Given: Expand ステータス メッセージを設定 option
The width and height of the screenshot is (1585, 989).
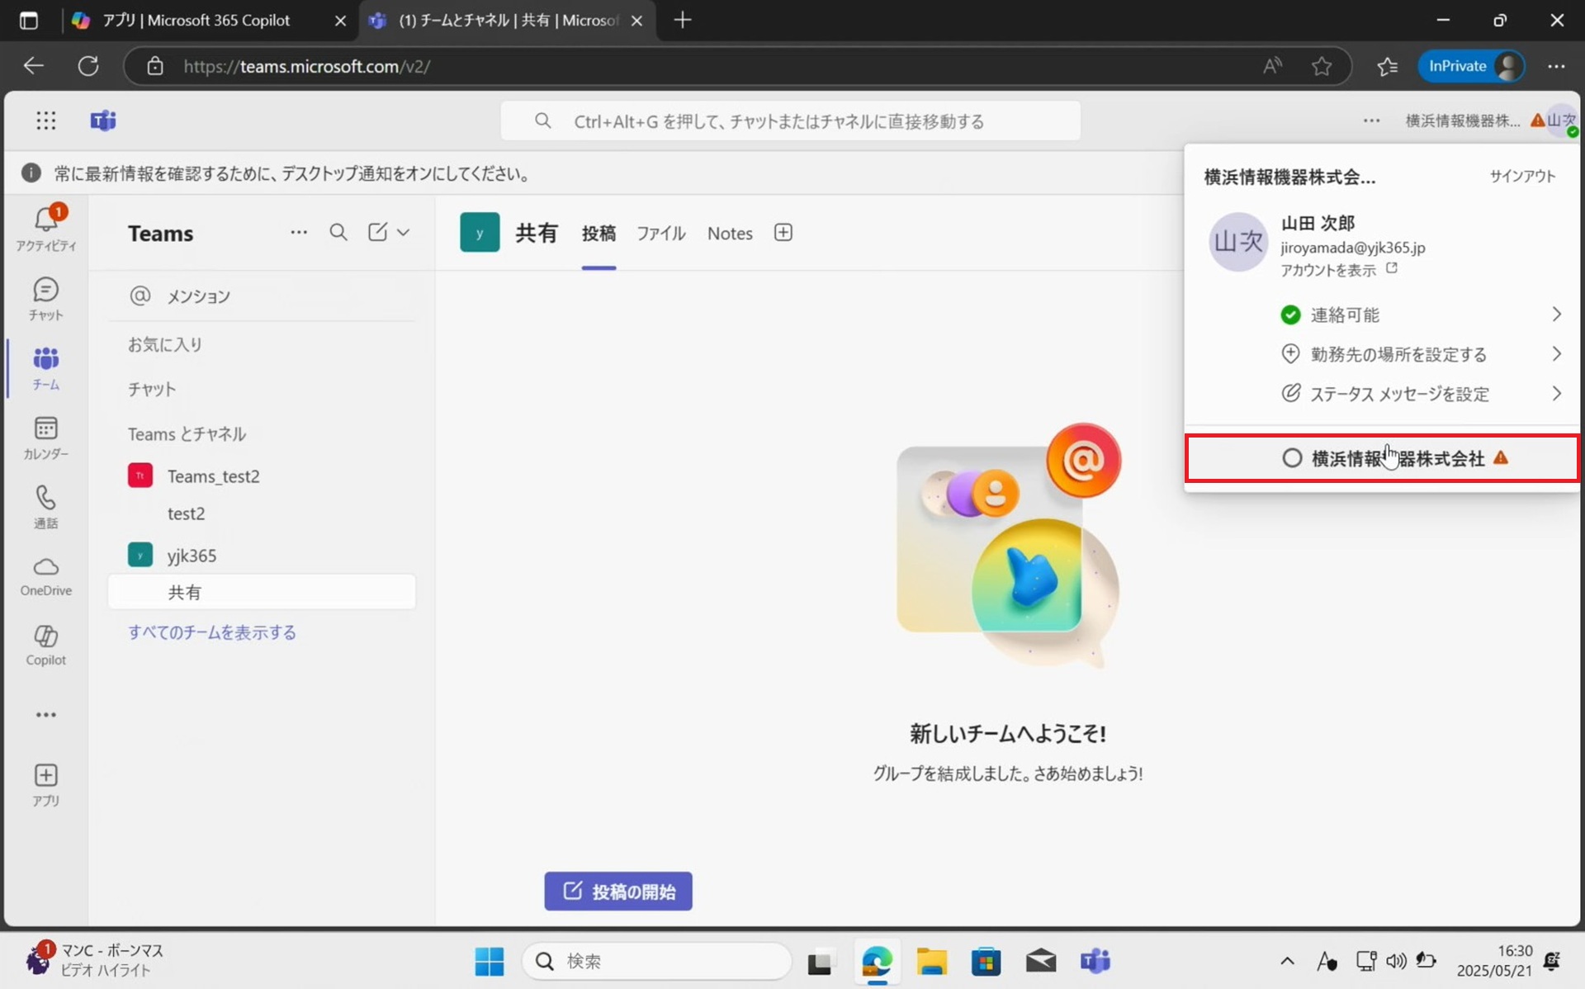Looking at the screenshot, I should tap(1421, 394).
